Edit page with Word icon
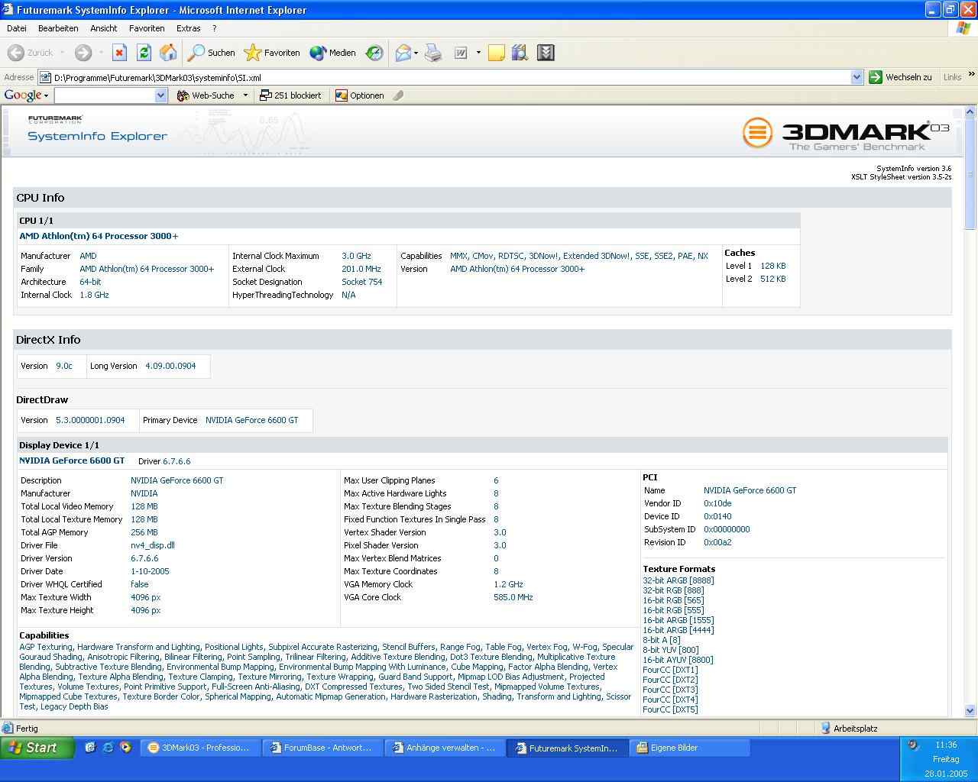Image resolution: width=978 pixels, height=782 pixels. [461, 53]
